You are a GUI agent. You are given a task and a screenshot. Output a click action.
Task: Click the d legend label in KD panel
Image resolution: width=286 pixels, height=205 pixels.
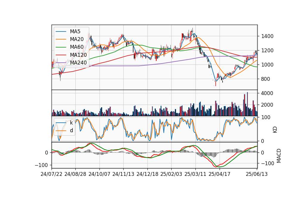click(71, 131)
